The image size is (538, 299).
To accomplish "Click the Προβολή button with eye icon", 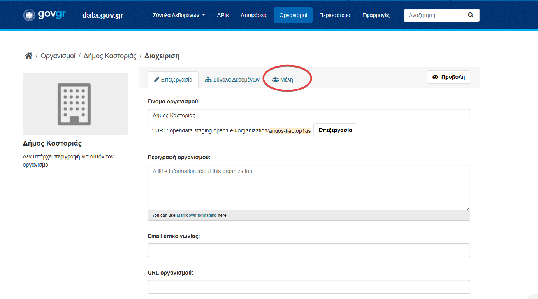I will click(x=448, y=77).
